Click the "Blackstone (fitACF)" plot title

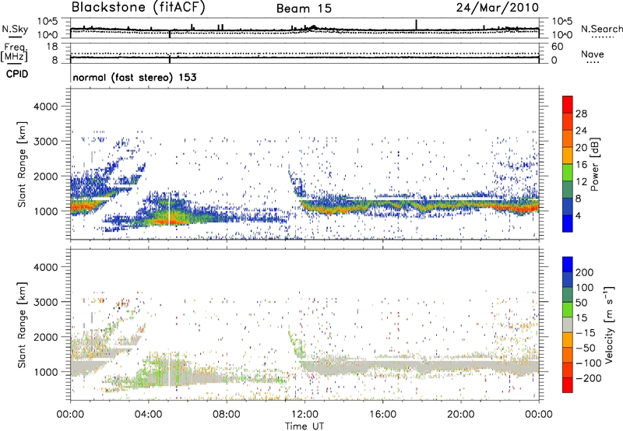[x=138, y=8]
